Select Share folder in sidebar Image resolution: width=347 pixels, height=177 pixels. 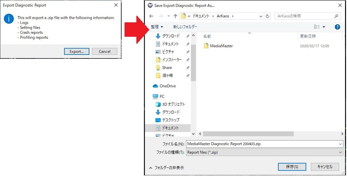[x=167, y=67]
